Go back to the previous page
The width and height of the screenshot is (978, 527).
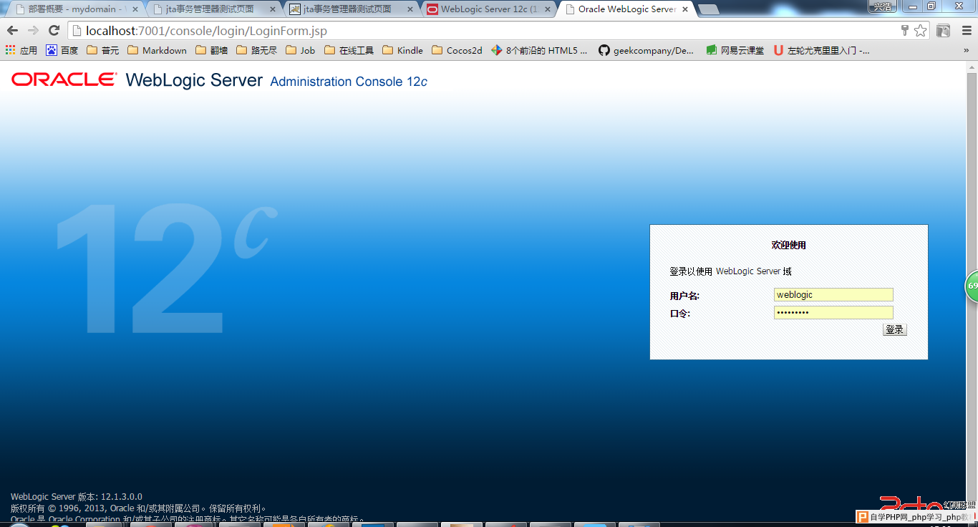tap(12, 31)
